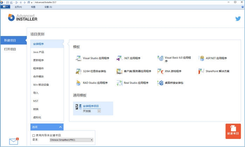Screen dimensions: 245x147
Task: Click the Visual Studio 应用程序 label text
Action: click(x=96, y=58)
